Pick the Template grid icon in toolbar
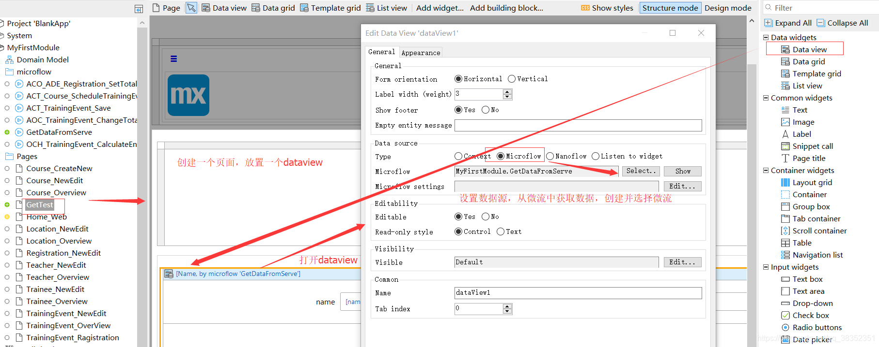This screenshot has width=879, height=347. pyautogui.click(x=304, y=8)
